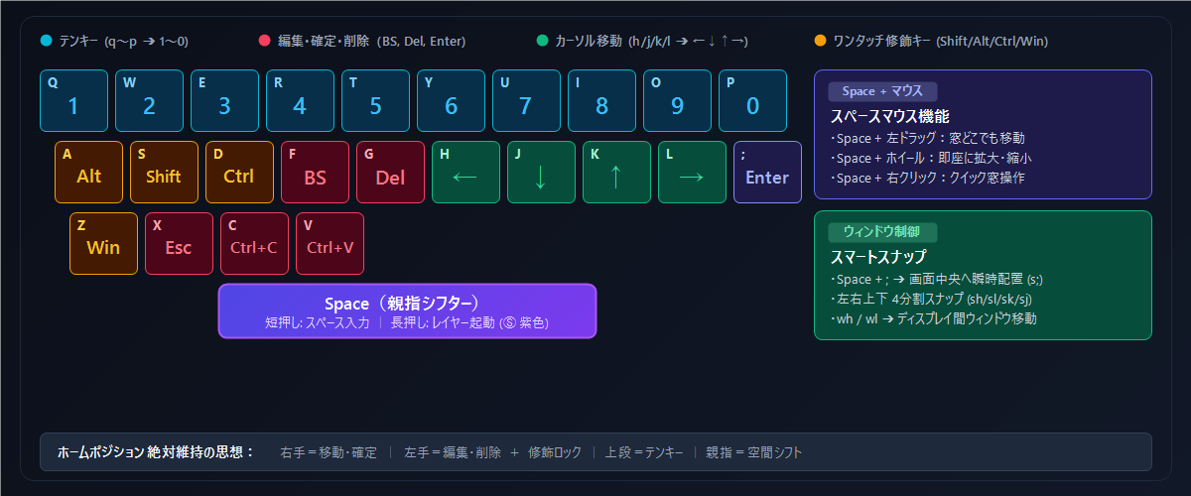
Task: Click the D key labeled Ctrl
Action: (x=239, y=173)
